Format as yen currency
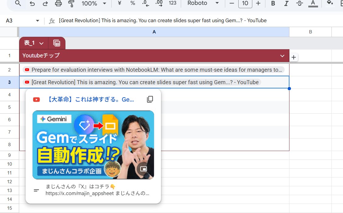Viewport: 343px width, 213px height. pyautogui.click(x=119, y=3)
